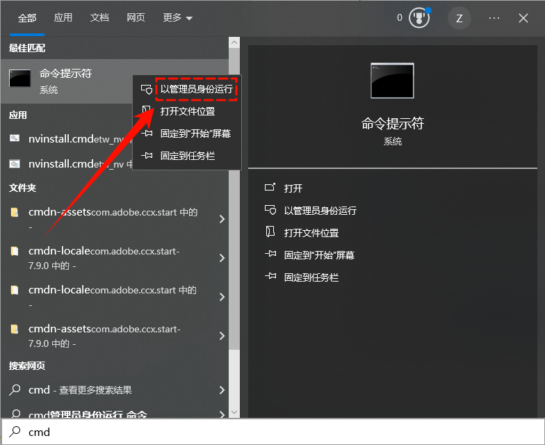Open first nvinstall.cmd app result
The height and width of the screenshot is (445, 545).
coord(67,139)
